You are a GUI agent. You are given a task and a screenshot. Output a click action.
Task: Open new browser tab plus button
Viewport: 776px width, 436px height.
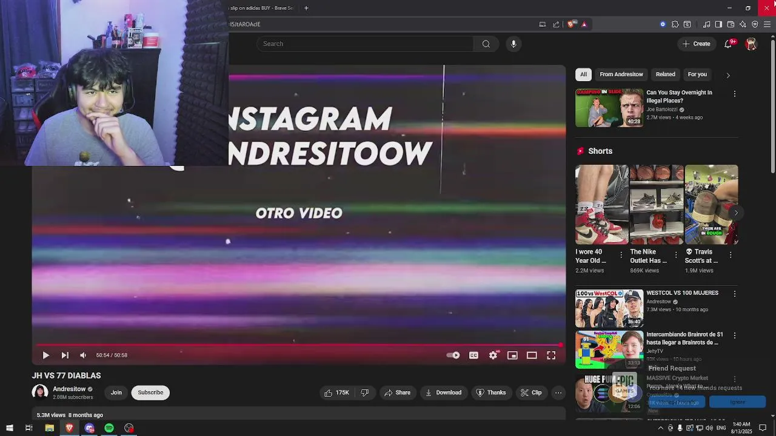click(306, 8)
